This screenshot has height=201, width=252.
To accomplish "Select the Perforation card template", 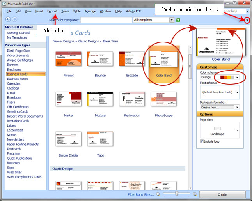I will [x=132, y=99].
